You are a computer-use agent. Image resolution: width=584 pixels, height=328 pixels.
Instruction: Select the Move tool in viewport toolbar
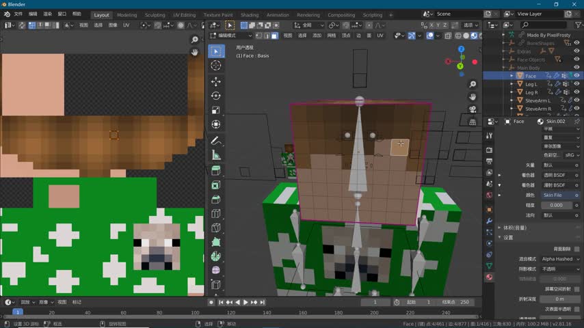(216, 81)
